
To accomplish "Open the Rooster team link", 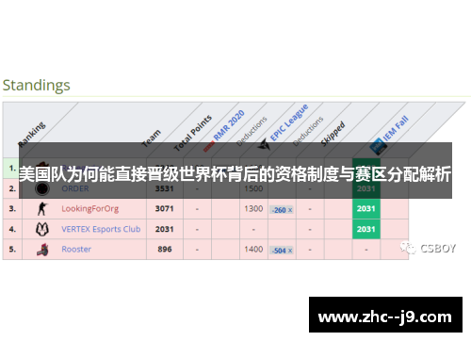I will coord(76,250).
